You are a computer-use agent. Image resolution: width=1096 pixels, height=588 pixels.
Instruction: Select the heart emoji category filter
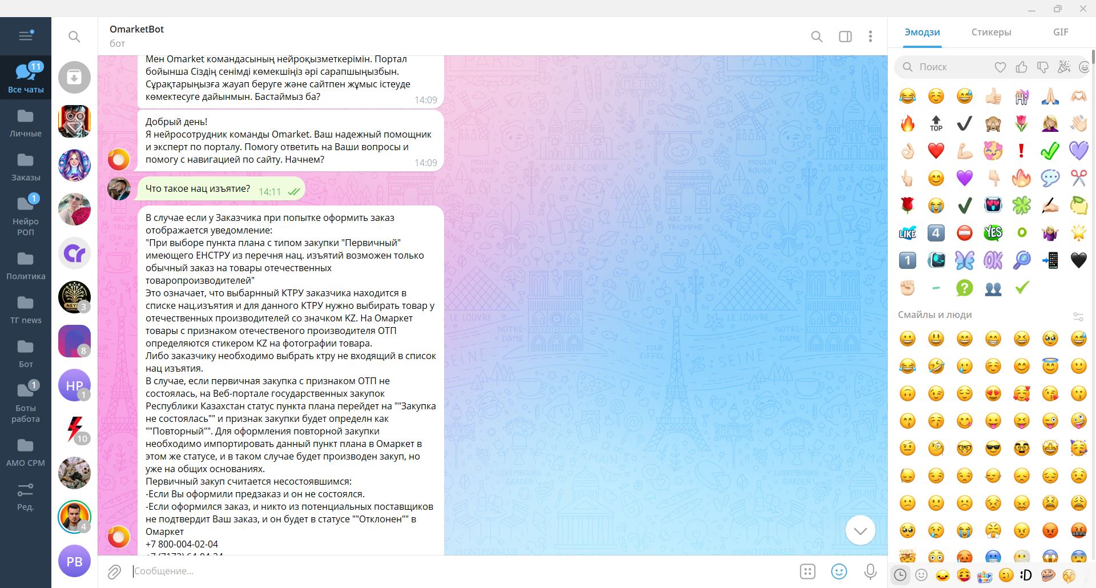(x=1000, y=67)
